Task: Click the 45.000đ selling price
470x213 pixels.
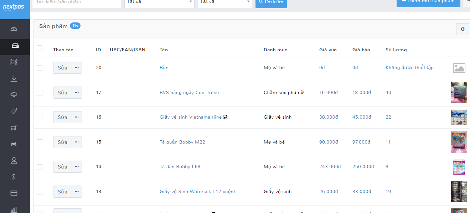Action: [362, 117]
